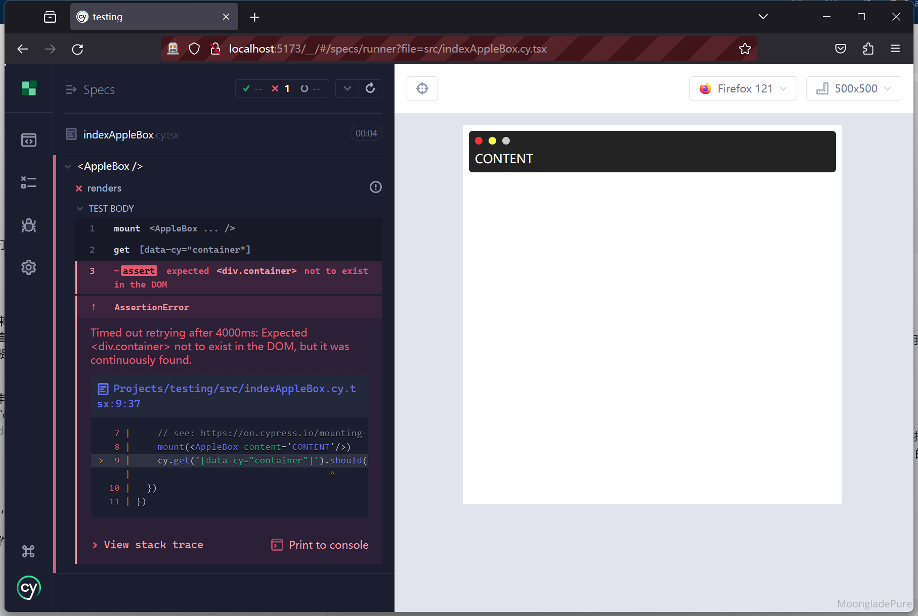Click the test error info icon
918x616 pixels.
pos(375,187)
